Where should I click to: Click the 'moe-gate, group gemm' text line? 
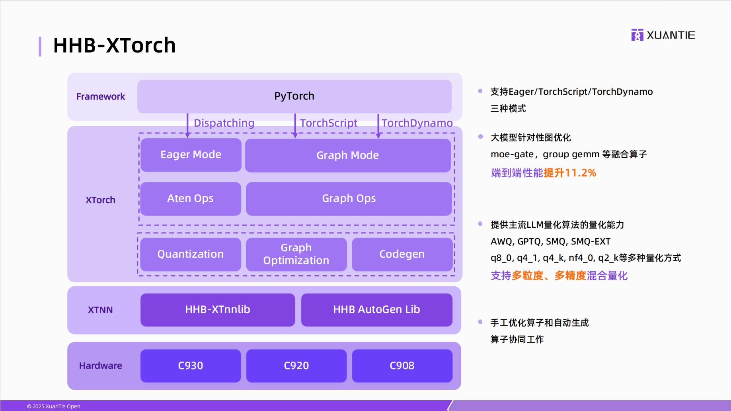569,155
